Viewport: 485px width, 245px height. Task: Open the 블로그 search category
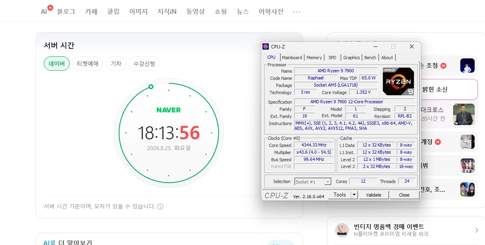tap(66, 12)
